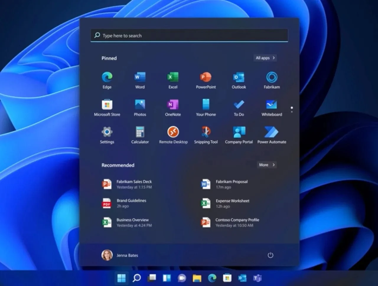Click the power button icon

click(x=270, y=255)
